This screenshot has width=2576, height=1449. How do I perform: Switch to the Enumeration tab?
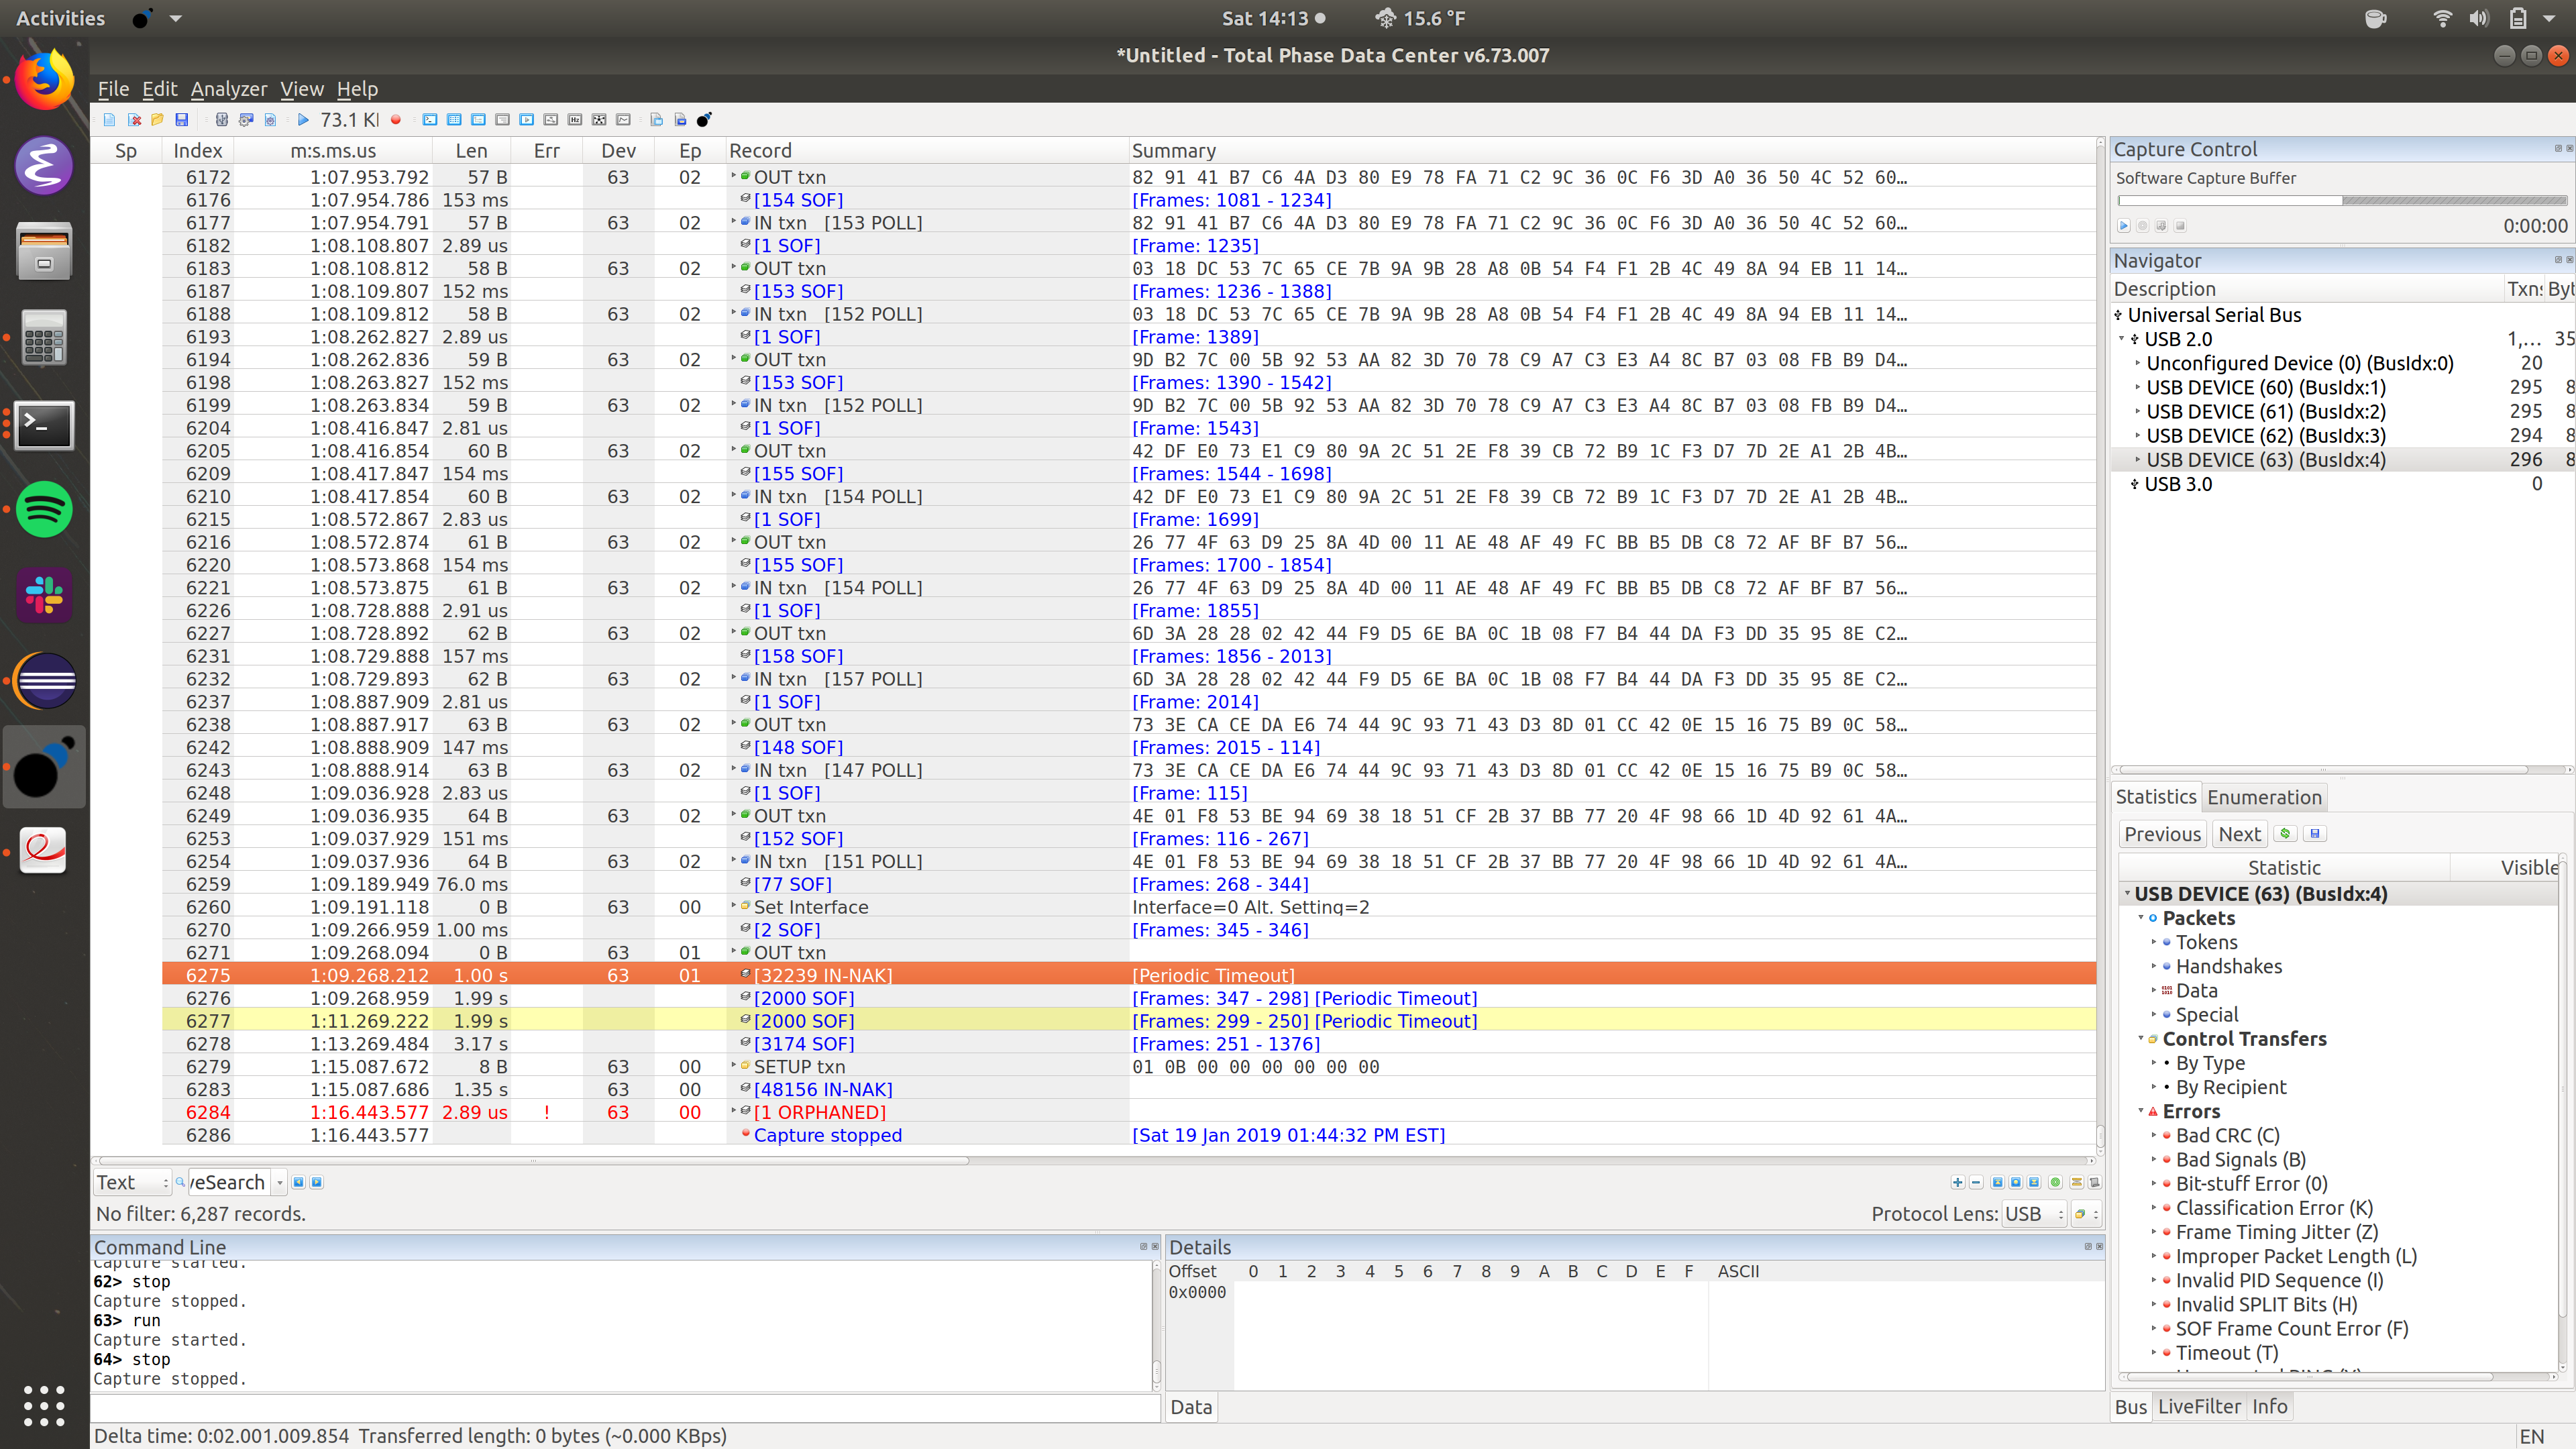pos(2264,797)
